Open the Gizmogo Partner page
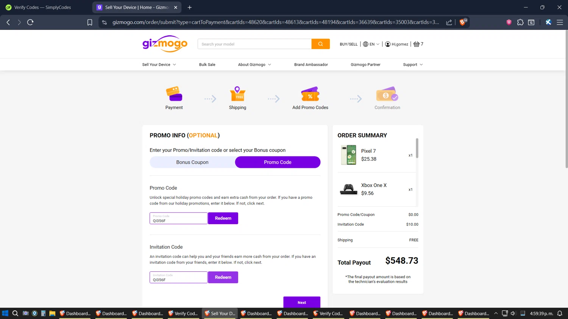The height and width of the screenshot is (319, 568). coord(365,65)
